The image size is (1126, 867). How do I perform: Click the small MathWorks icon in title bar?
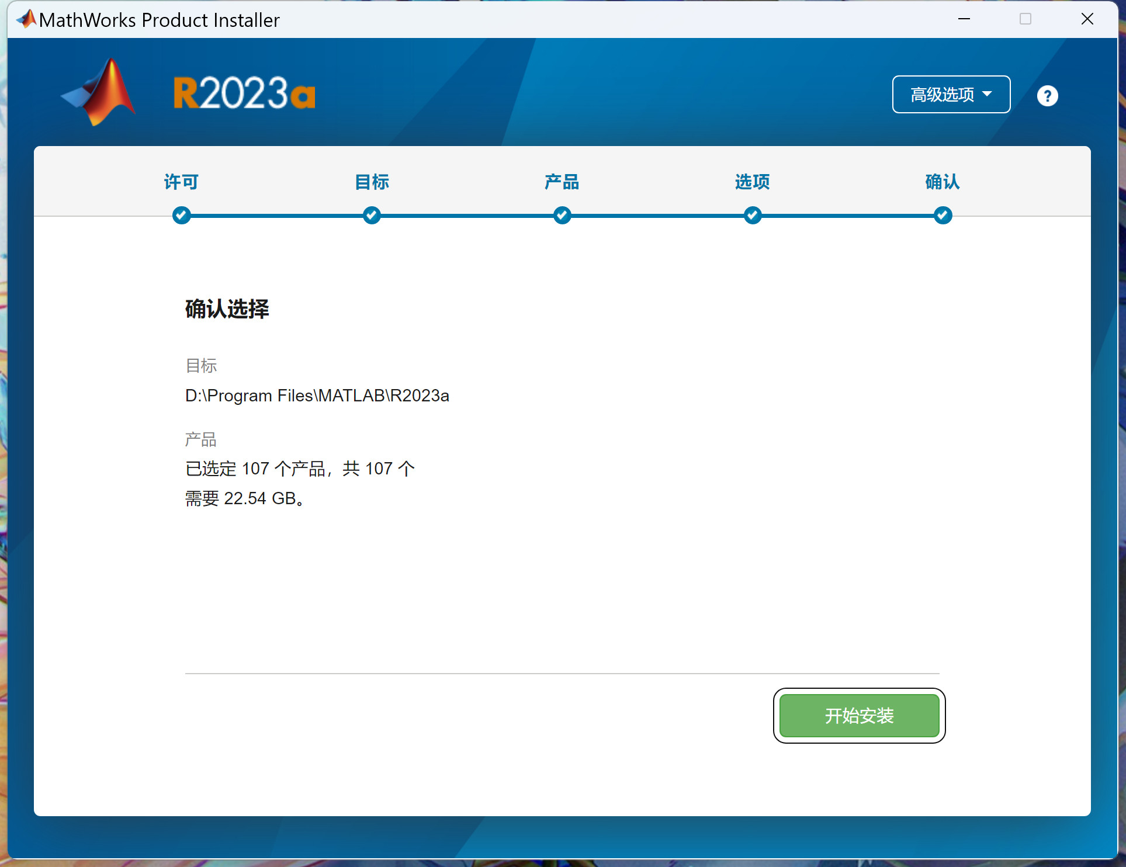tap(26, 19)
